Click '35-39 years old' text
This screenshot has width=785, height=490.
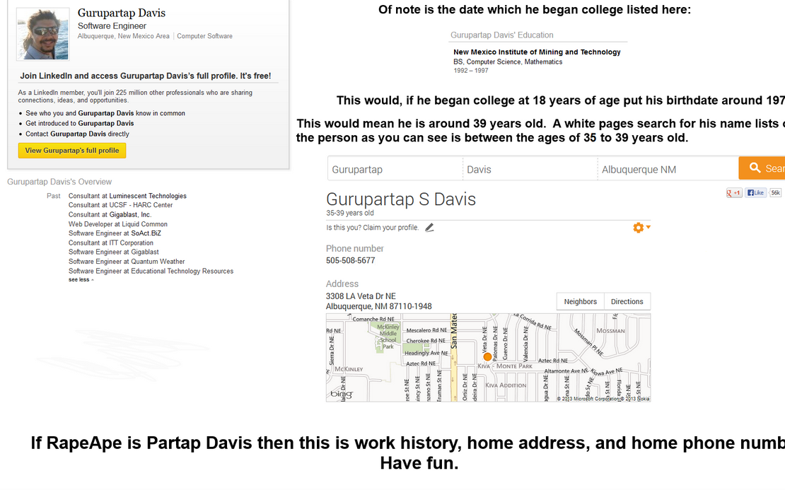(350, 214)
